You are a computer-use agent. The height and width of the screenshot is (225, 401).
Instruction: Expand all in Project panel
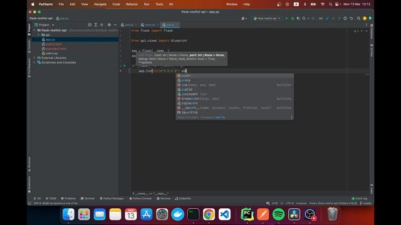point(96,25)
